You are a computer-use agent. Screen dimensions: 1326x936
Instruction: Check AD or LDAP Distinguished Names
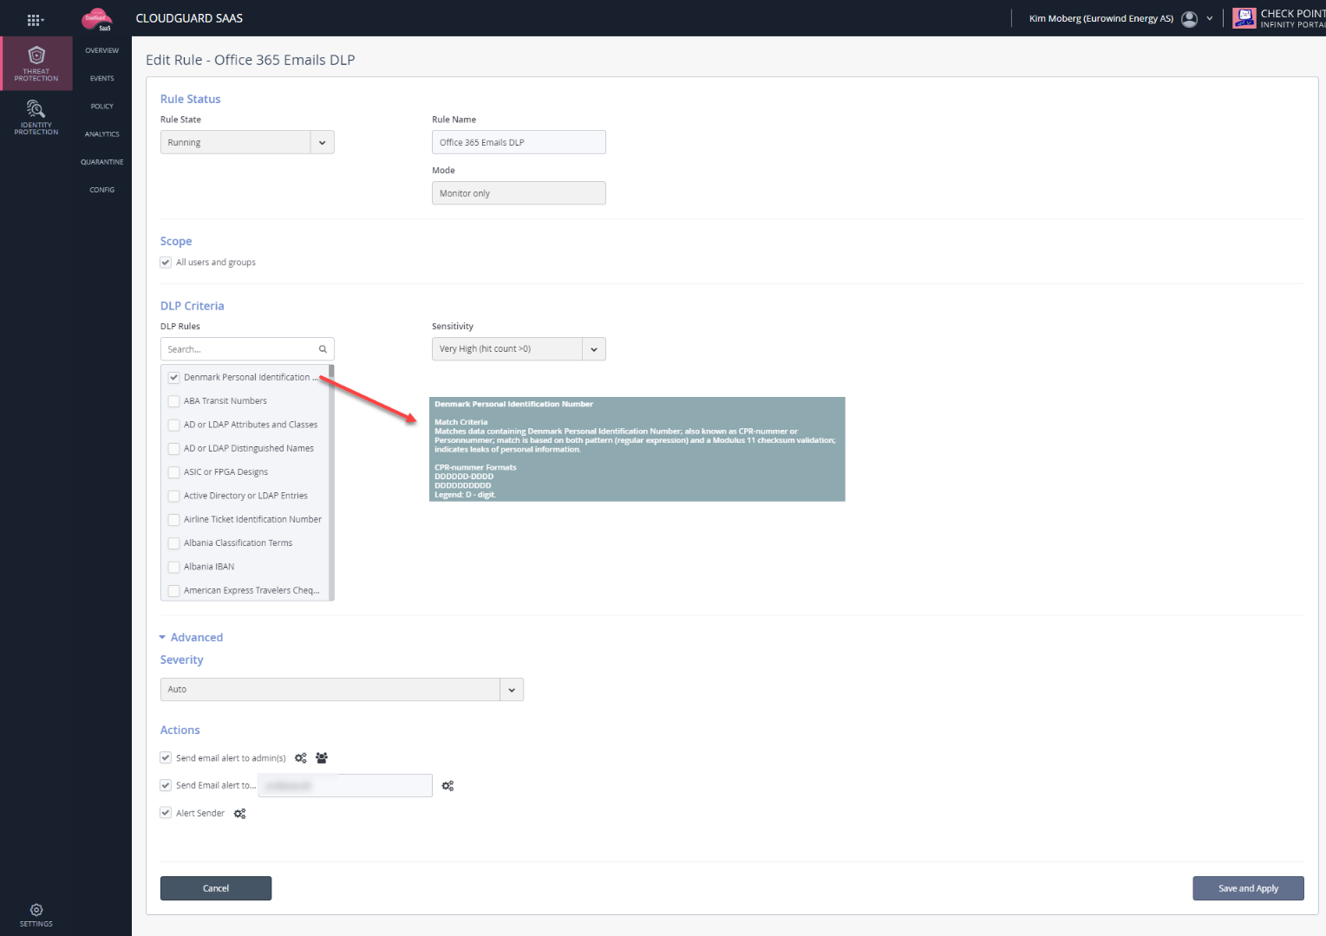[x=173, y=449]
